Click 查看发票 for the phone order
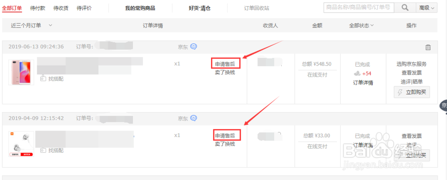Screen dimensions: 447x180 click(x=411, y=73)
